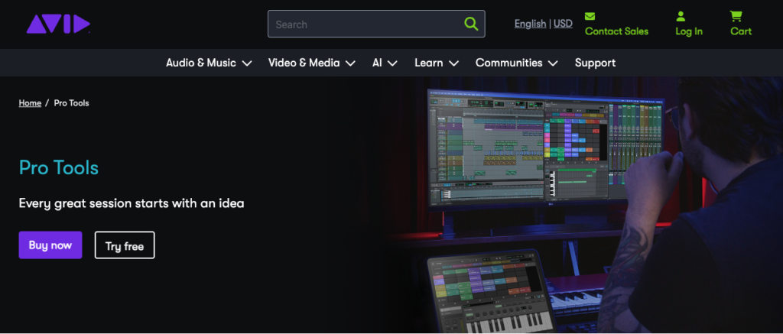783x334 pixels.
Task: Click the Avid logo
Action: [x=58, y=24]
